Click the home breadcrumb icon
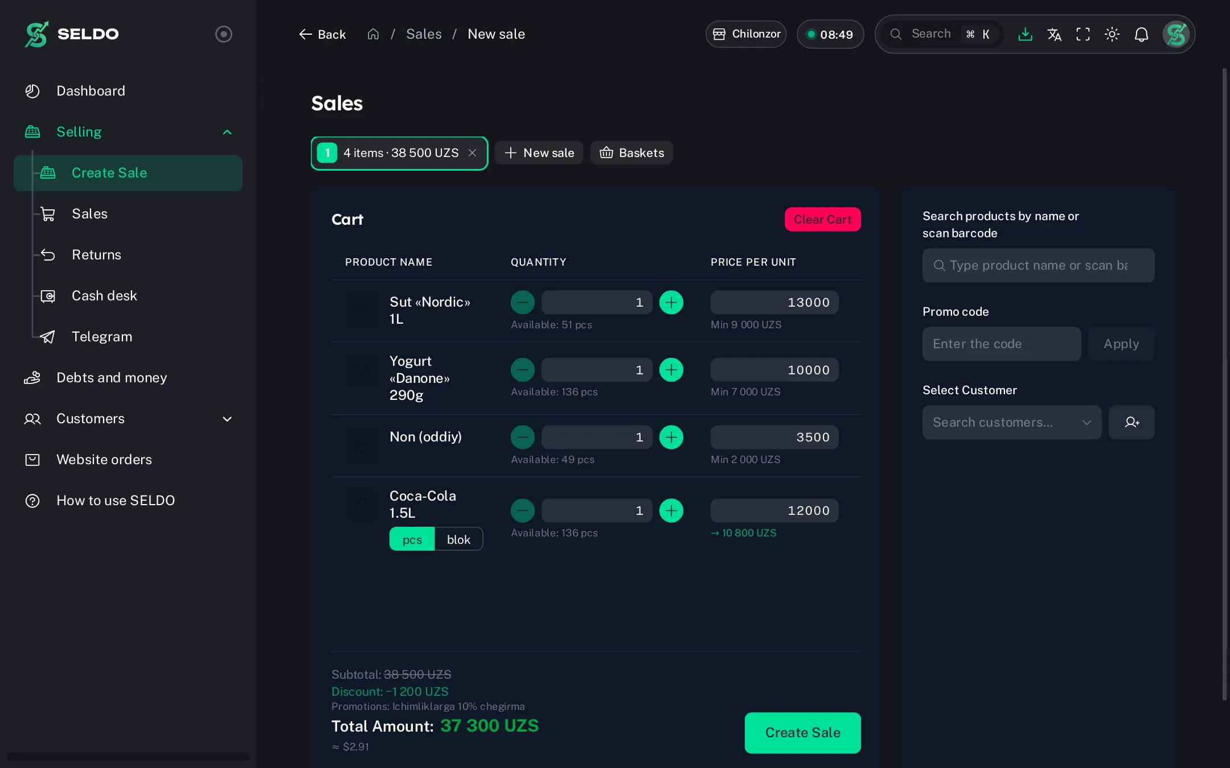1230x768 pixels. (x=373, y=34)
